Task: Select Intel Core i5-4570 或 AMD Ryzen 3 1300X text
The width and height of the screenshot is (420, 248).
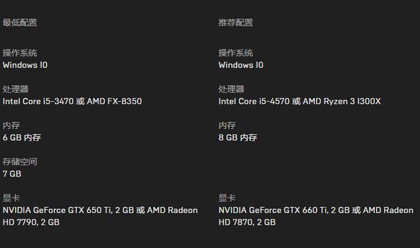Action: [299, 101]
